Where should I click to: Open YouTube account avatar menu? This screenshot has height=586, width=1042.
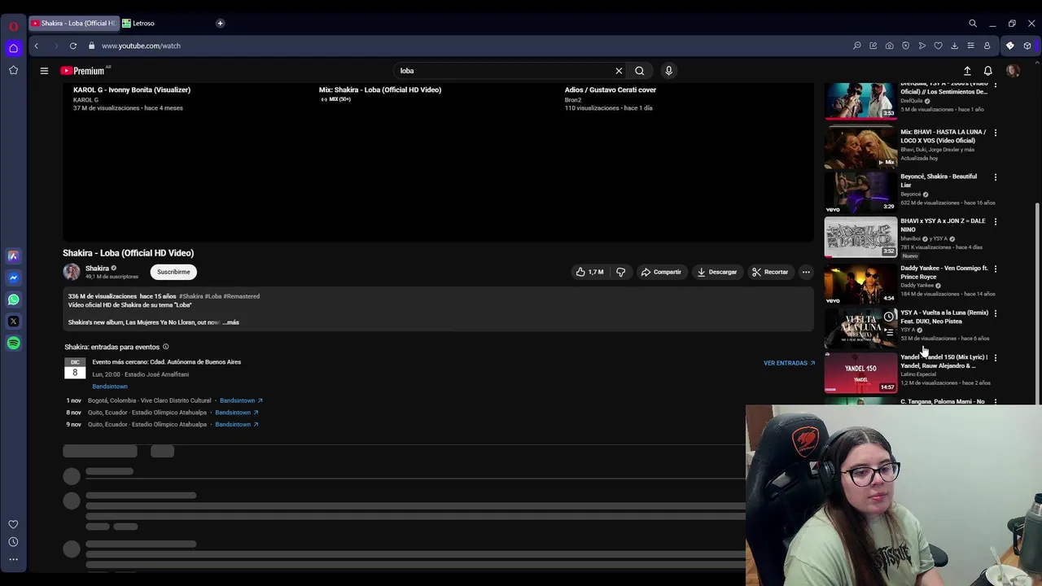click(1013, 71)
